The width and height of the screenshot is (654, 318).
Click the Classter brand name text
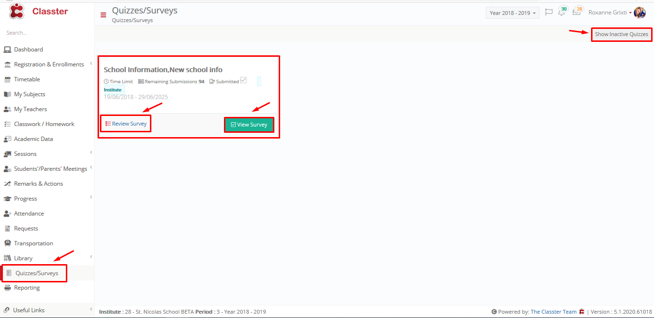50,11
